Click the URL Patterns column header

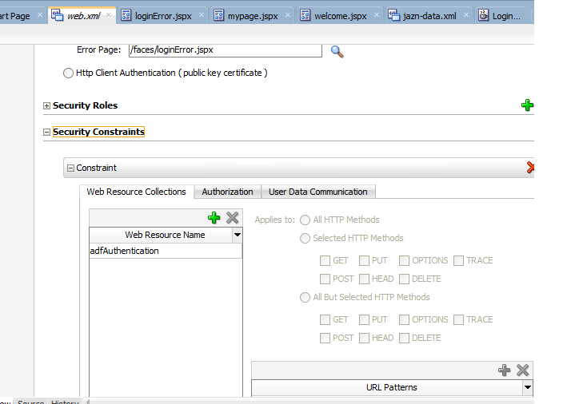tap(387, 387)
